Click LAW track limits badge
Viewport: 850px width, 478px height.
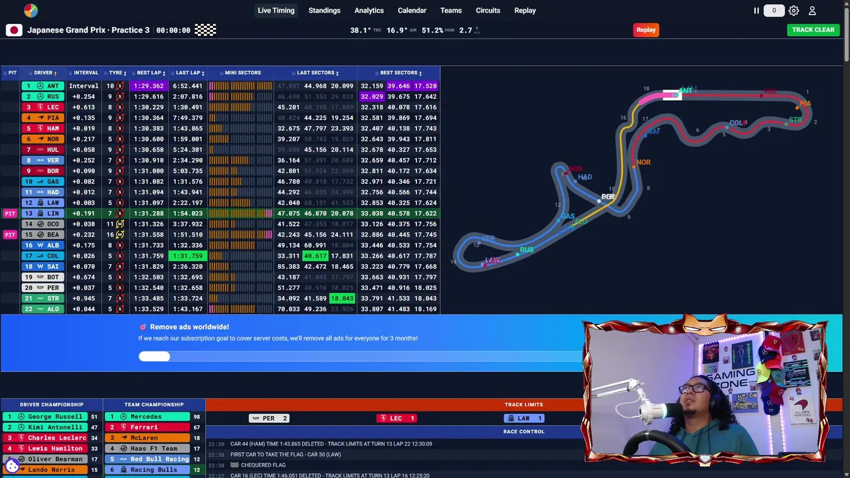pyautogui.click(x=524, y=418)
